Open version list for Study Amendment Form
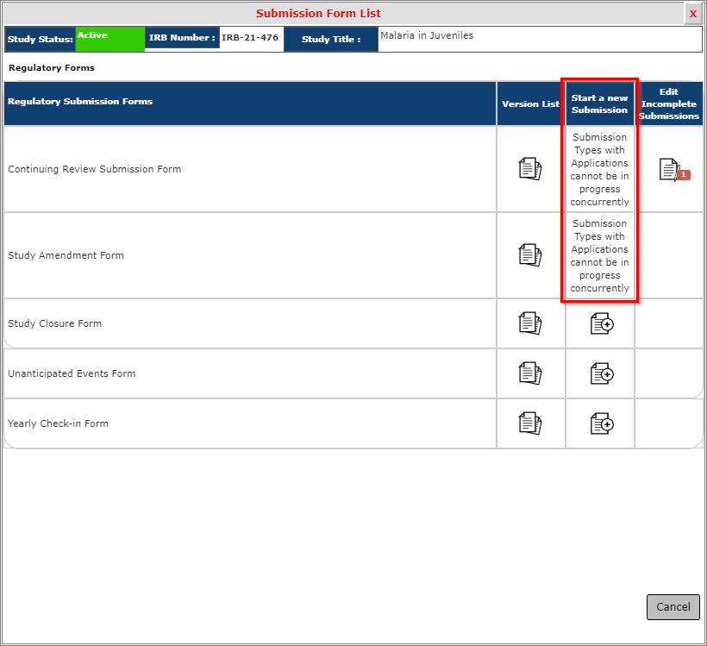The width and height of the screenshot is (707, 646). [530, 255]
